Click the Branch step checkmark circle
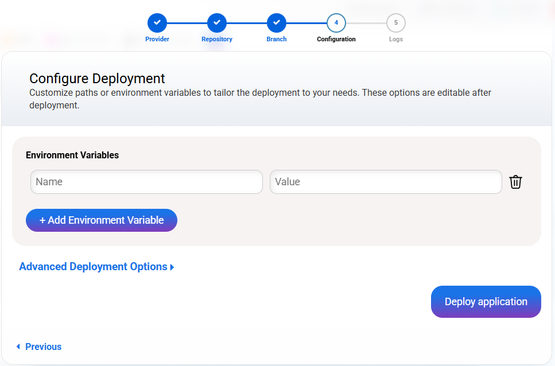The height and width of the screenshot is (366, 555). coord(277,23)
